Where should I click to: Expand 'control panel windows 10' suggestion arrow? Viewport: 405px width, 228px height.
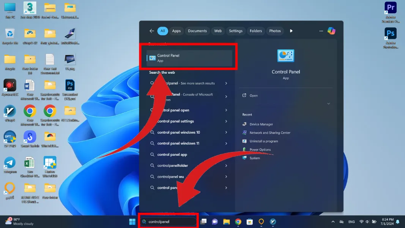click(226, 132)
